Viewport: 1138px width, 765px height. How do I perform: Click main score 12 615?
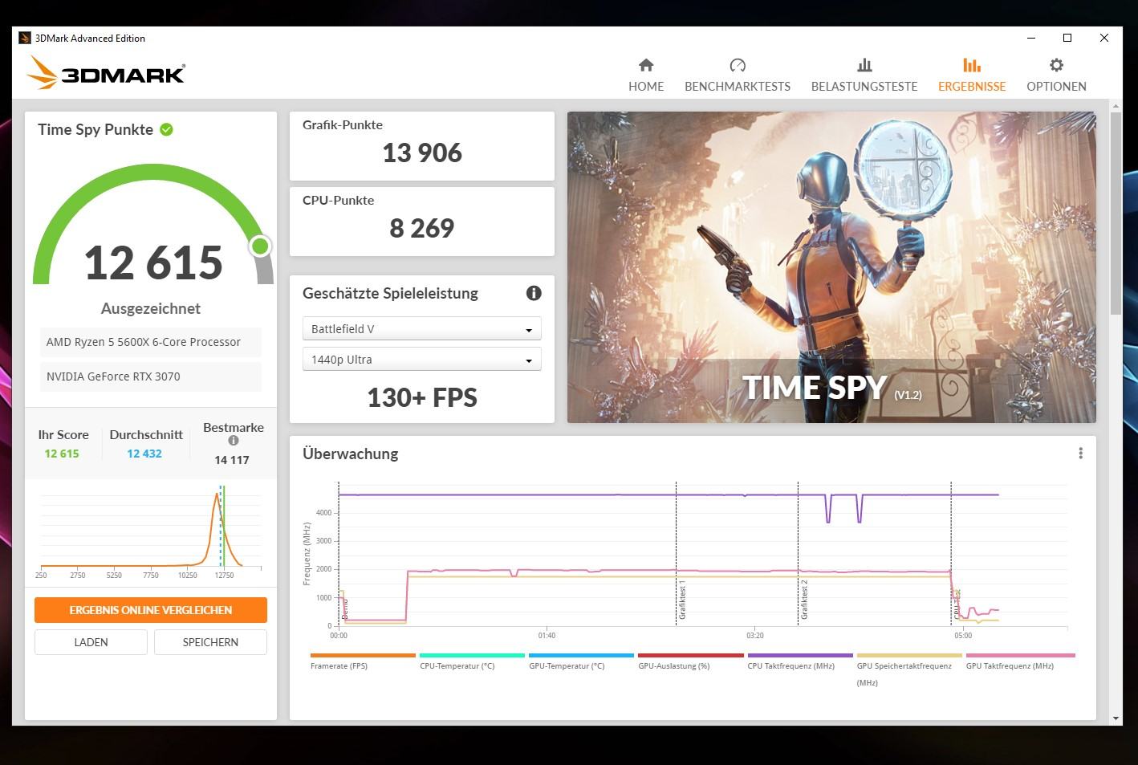[153, 262]
